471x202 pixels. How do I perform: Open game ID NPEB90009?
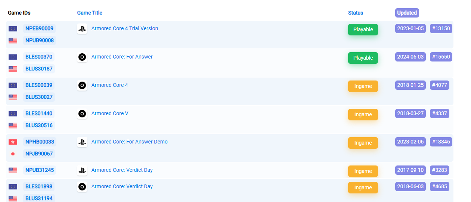click(39, 28)
